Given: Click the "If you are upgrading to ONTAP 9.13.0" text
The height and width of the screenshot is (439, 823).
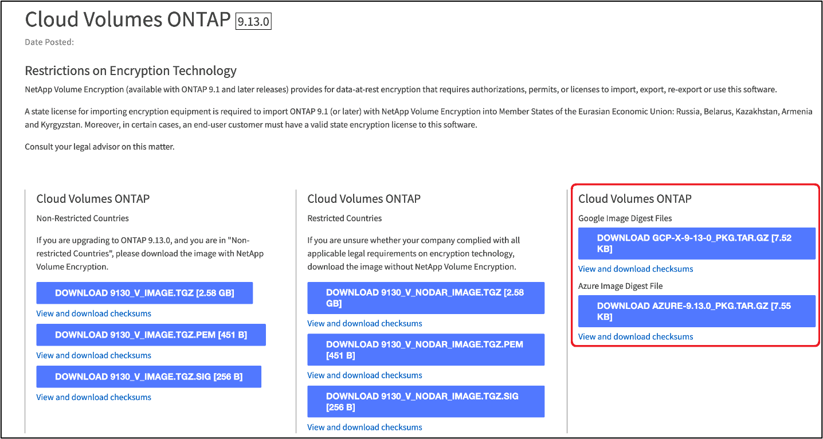Looking at the screenshot, I should (150, 253).
